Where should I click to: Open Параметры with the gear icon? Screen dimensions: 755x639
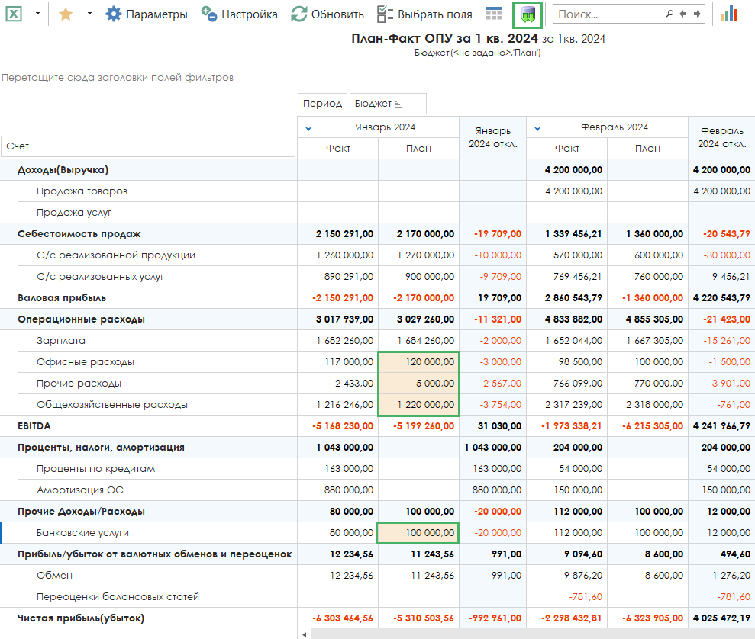point(146,14)
